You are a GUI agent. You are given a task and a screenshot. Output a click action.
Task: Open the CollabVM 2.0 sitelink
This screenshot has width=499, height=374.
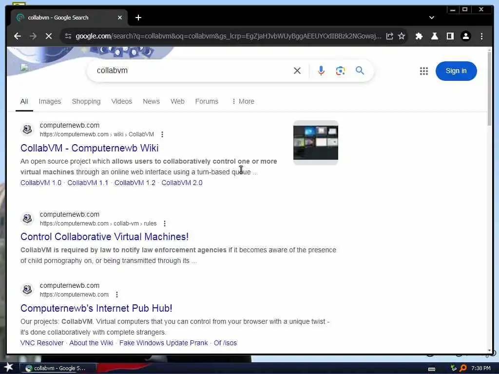[182, 183]
